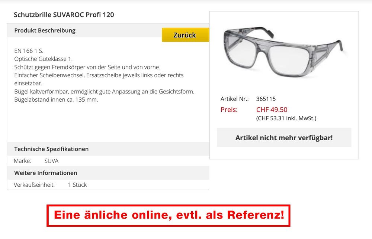
Task: Click the 1 Stück sales unit value
Action: point(77,185)
